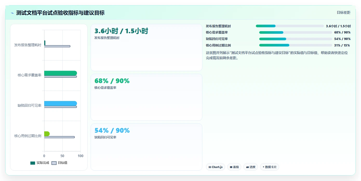Click progress list label 核心用例过期比例

tap(218, 45)
